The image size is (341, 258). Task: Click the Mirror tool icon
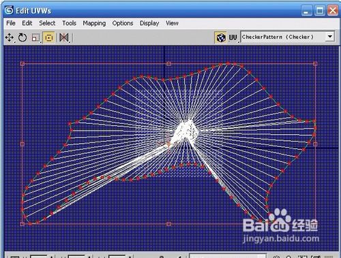click(64, 37)
